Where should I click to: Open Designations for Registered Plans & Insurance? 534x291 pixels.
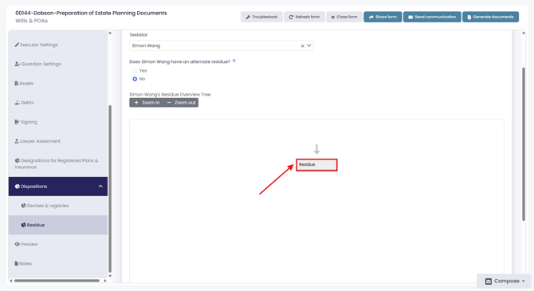(x=58, y=163)
